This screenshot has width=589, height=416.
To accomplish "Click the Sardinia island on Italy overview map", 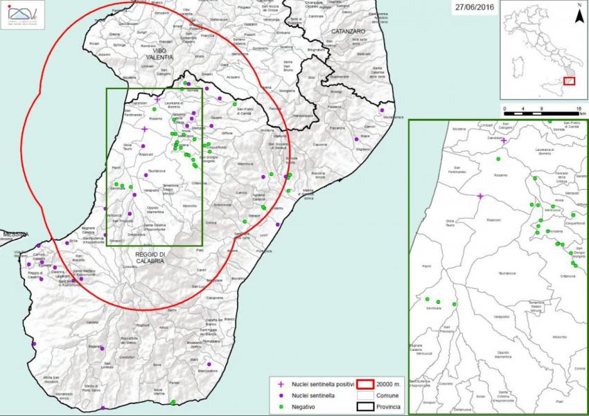I will click(518, 65).
